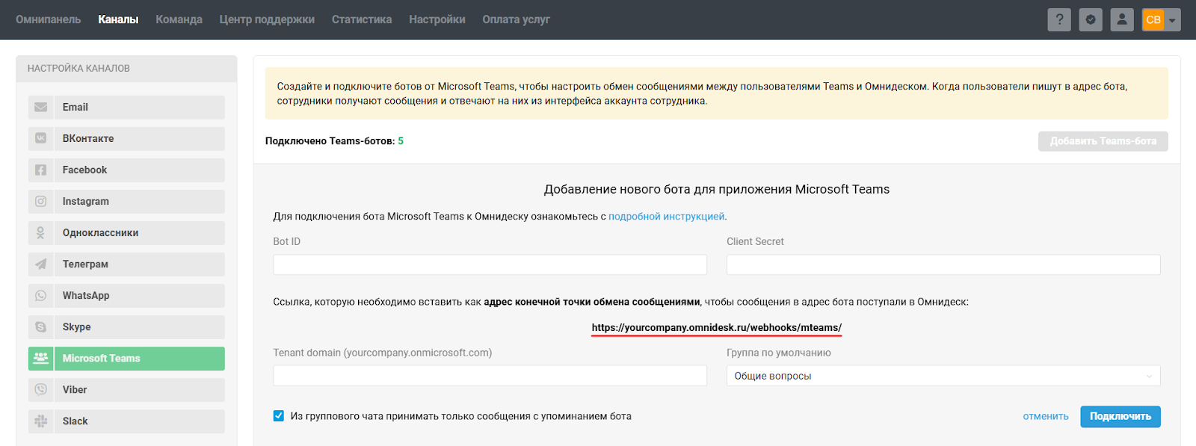This screenshot has width=1196, height=446.
Task: Click the Slack channel icon
Action: click(x=40, y=421)
